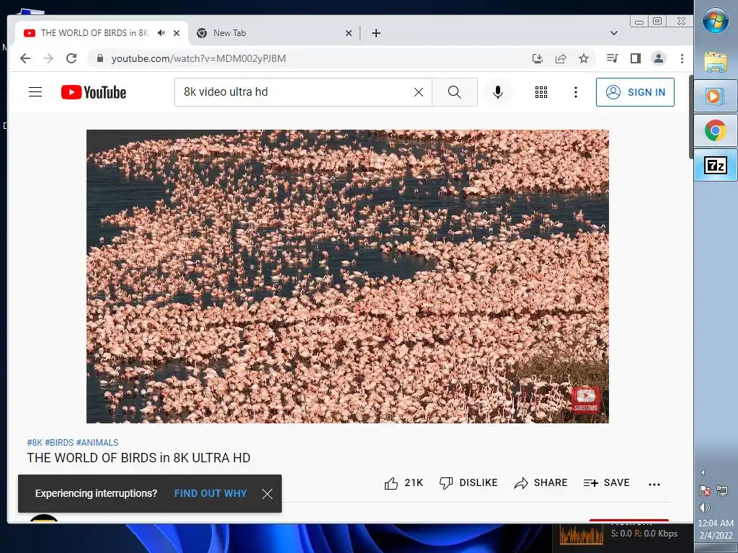This screenshot has width=738, height=553.
Task: Open 7-Zip from the taskbar
Action: (x=716, y=165)
